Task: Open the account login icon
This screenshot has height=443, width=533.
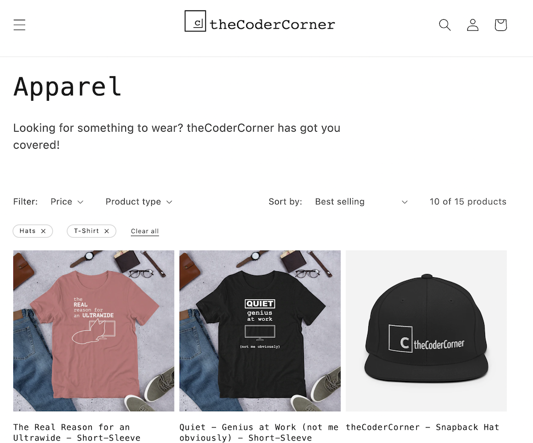Action: tap(472, 25)
